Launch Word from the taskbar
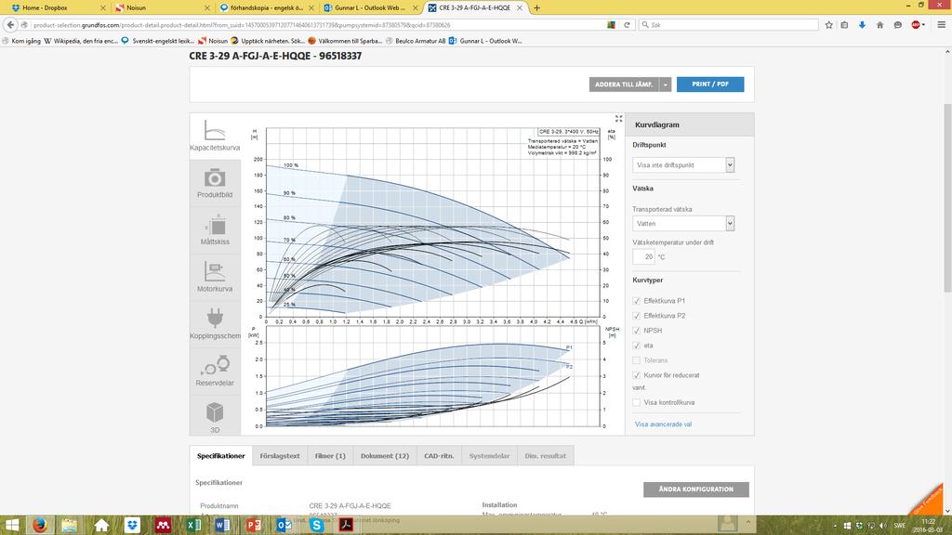This screenshot has height=535, width=952. point(223,525)
